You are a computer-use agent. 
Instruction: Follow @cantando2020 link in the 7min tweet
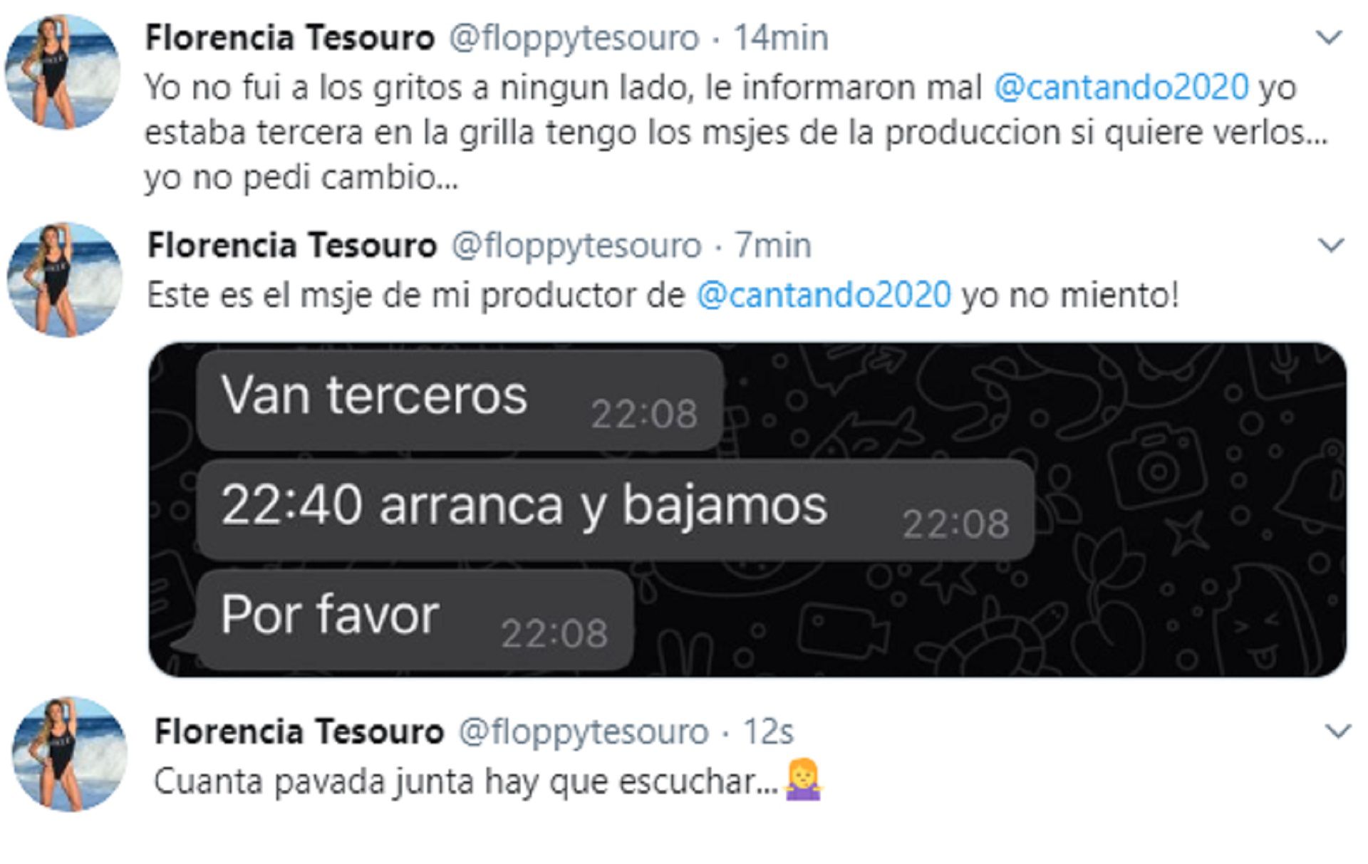click(824, 295)
